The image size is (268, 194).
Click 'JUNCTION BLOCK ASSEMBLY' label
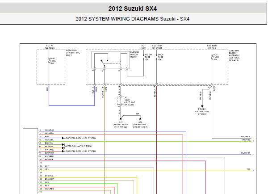(234, 55)
